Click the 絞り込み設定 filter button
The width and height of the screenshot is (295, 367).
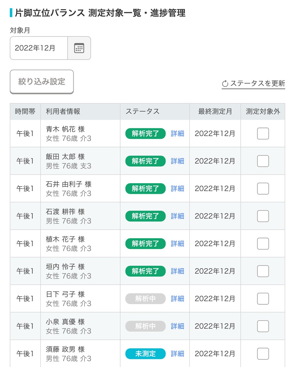pyautogui.click(x=42, y=82)
